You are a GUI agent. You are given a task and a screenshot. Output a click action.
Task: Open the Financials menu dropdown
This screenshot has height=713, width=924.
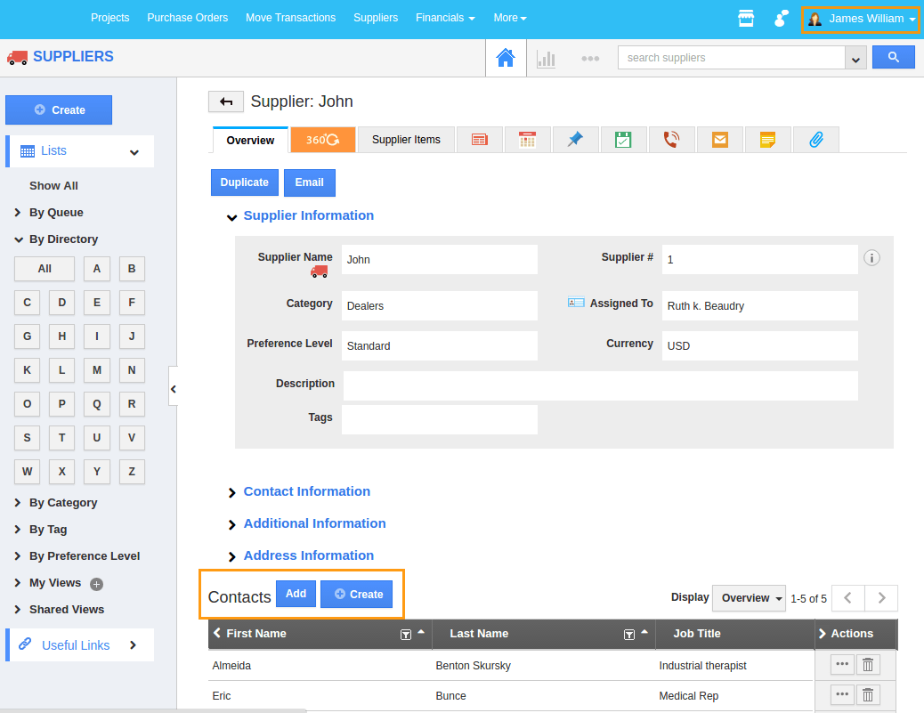point(445,18)
